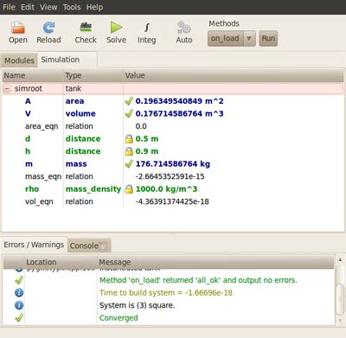The image size is (346, 338).
Task: Toggle the fixed lock on rho
Action: (x=129, y=189)
